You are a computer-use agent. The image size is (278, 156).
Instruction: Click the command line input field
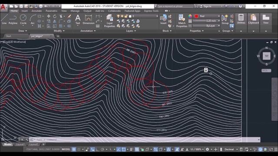(144, 140)
